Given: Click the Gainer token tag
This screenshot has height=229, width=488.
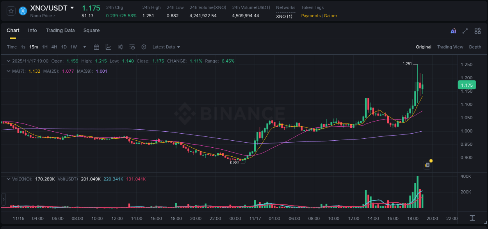Looking at the screenshot, I should tap(330, 16).
